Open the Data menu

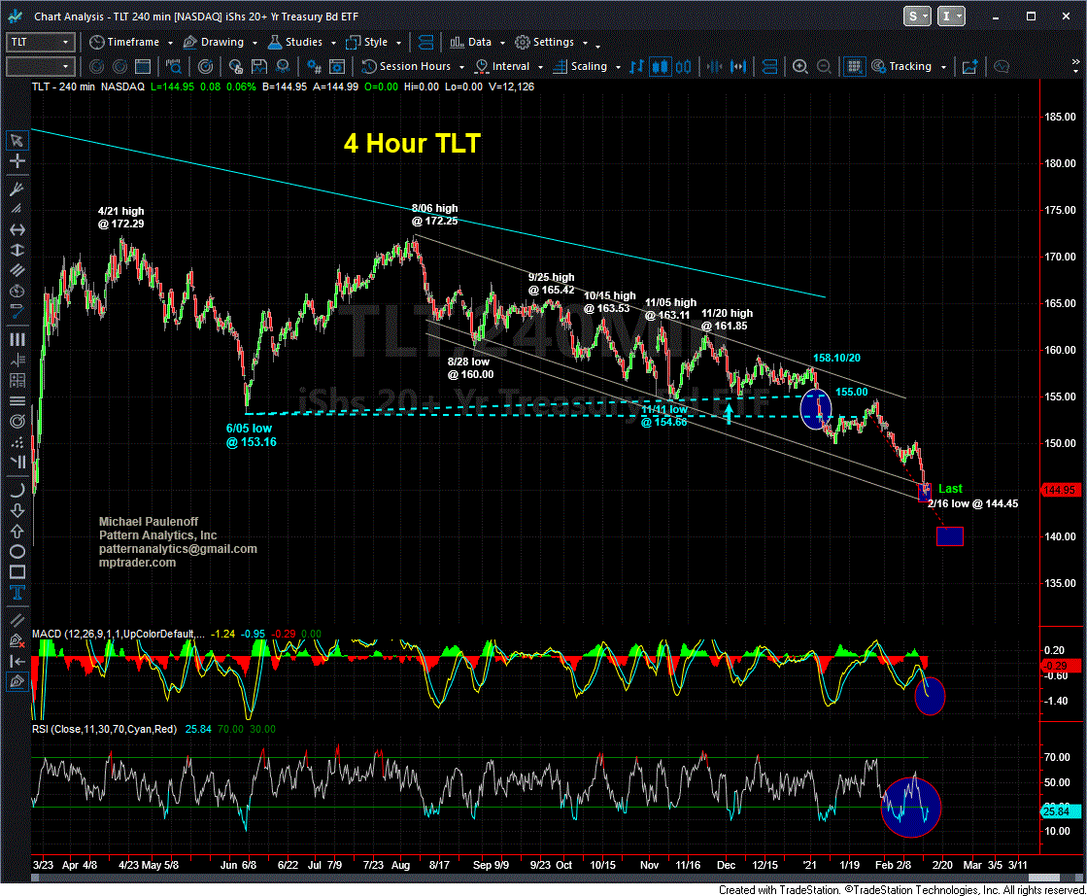pos(471,43)
